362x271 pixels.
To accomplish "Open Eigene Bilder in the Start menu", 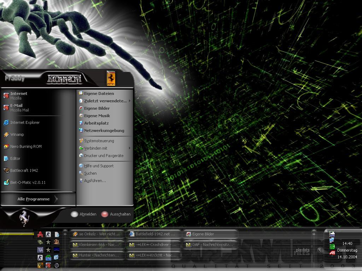I will coord(105,108).
